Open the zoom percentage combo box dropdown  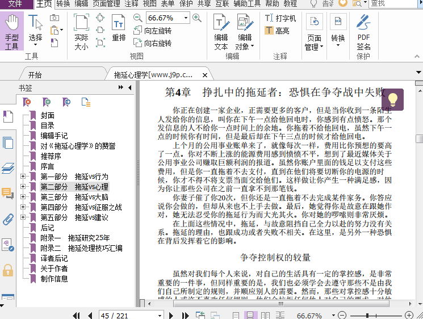(186, 18)
